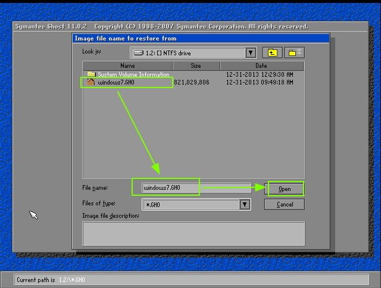This screenshot has height=288, width=381.
Task: Click the Look in label
Action: [x=92, y=51]
